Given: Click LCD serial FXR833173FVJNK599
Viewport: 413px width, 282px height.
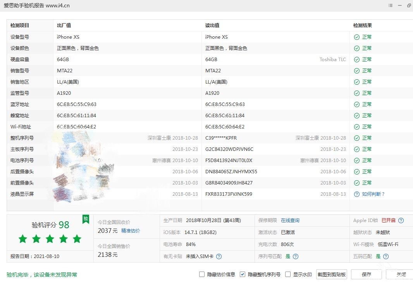Looking at the screenshot, I should click(229, 194).
